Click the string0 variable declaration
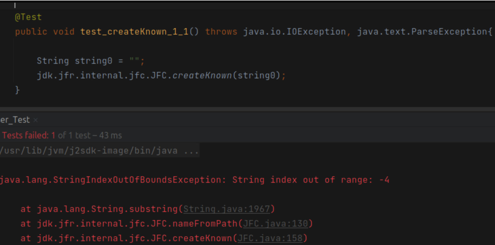The width and height of the screenshot is (495, 245). click(93, 61)
